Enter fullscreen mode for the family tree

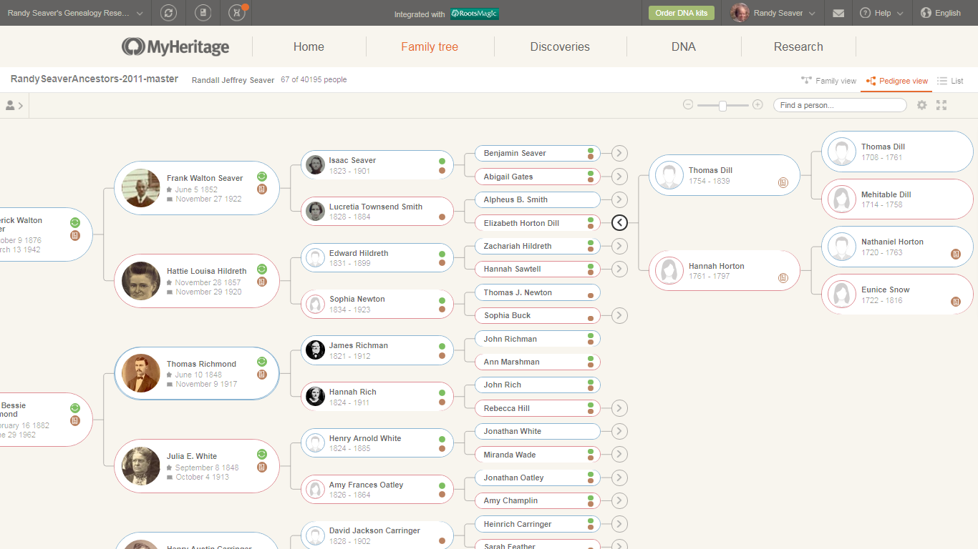[941, 104]
